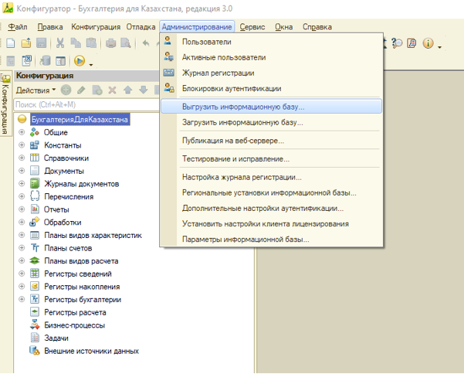Select the БухгалтерияДляКазахстана root node

80,119
